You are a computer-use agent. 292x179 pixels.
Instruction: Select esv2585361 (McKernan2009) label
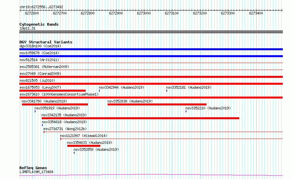(44, 67)
